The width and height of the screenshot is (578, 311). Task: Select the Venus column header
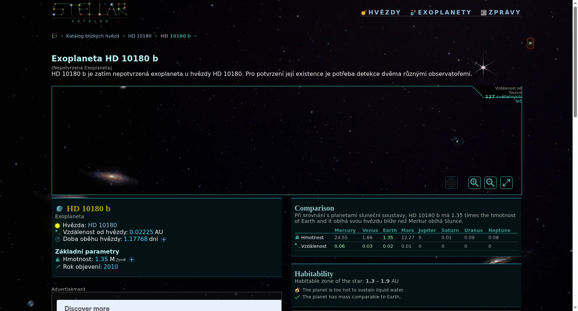[370, 230]
